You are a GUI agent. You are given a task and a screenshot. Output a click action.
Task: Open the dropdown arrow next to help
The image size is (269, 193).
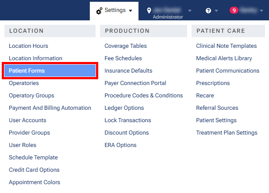pyautogui.click(x=216, y=11)
